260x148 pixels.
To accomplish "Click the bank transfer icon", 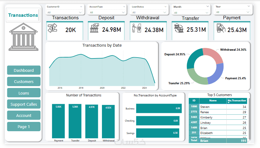I will click(x=179, y=28).
